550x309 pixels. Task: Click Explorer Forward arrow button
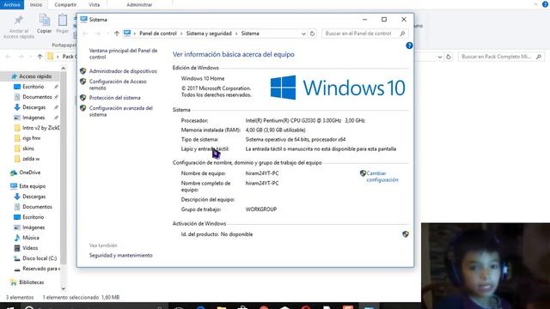coord(21,57)
